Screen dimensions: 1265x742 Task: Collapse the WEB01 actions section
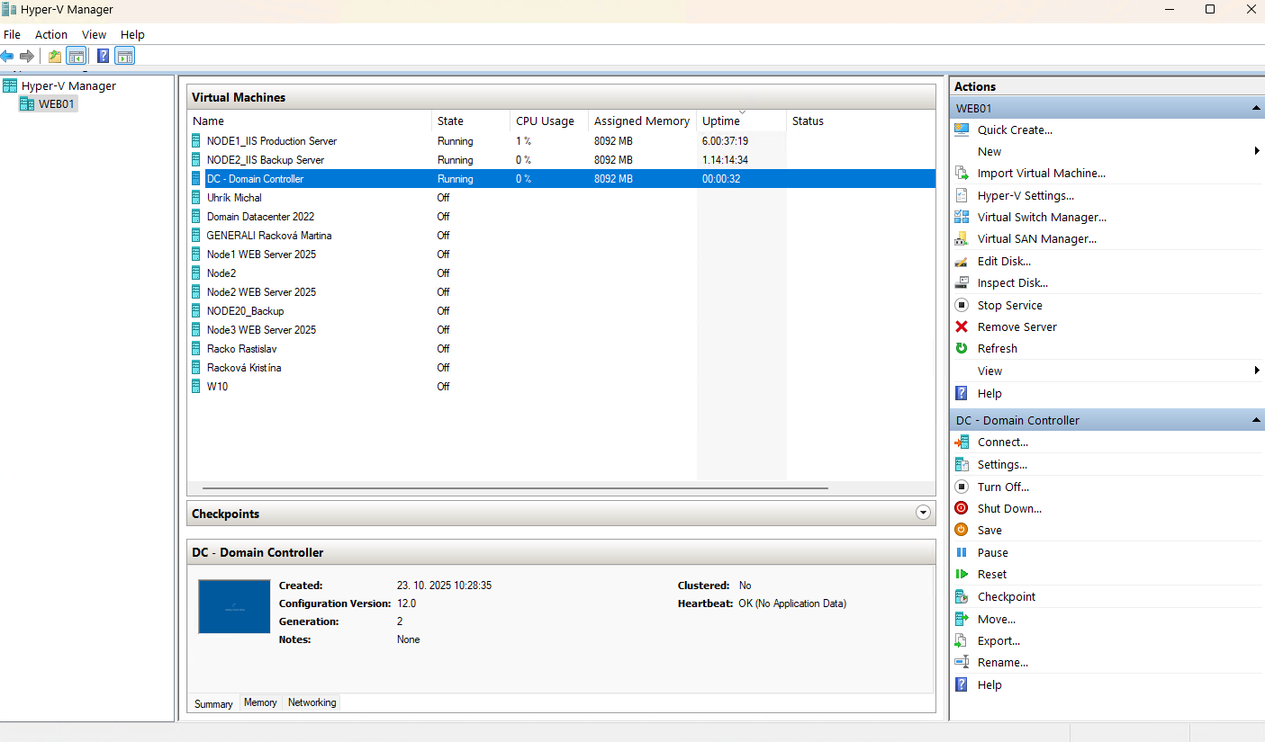coord(1256,108)
